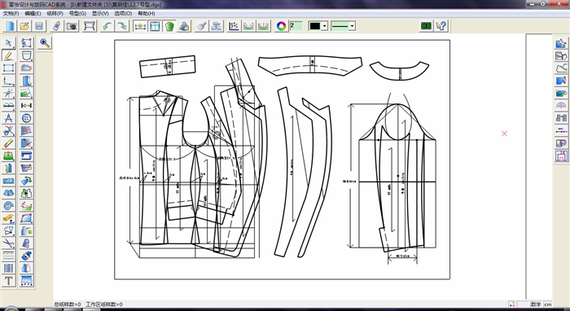
Task: Click the plotter output icon
Action: click(90, 26)
